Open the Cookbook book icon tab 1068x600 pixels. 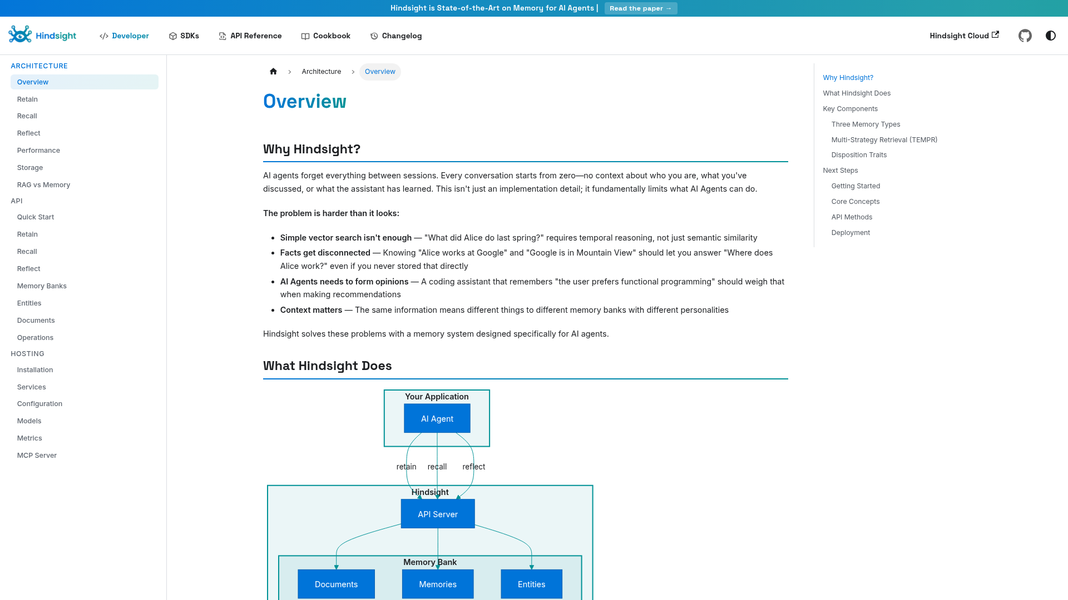(x=326, y=36)
